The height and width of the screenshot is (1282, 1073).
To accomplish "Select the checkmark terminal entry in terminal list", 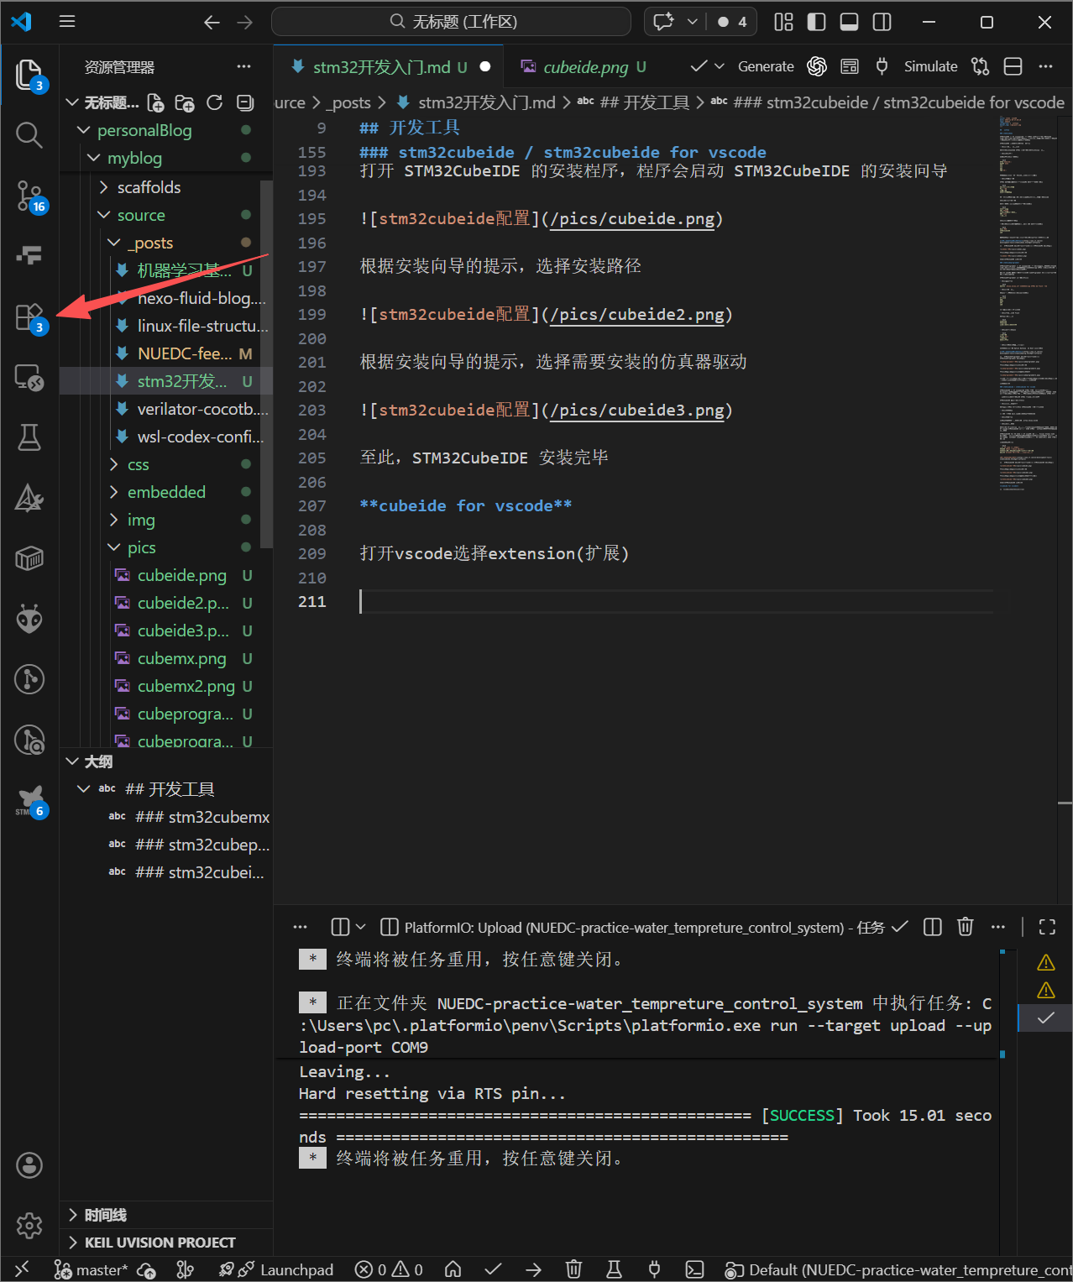I will [1045, 1018].
